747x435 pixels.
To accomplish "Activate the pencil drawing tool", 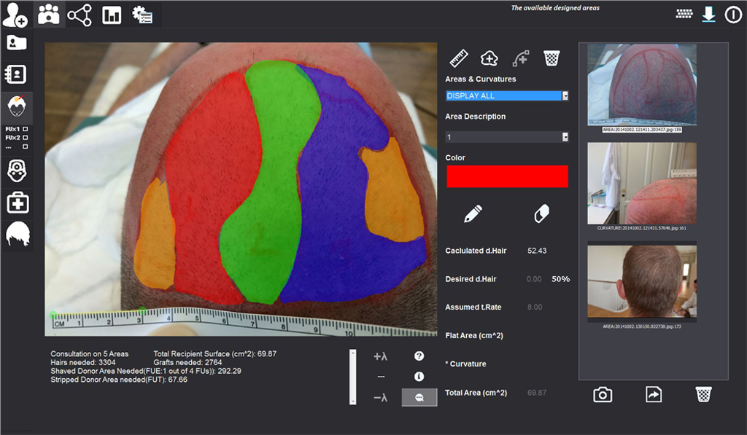I will coord(473,213).
